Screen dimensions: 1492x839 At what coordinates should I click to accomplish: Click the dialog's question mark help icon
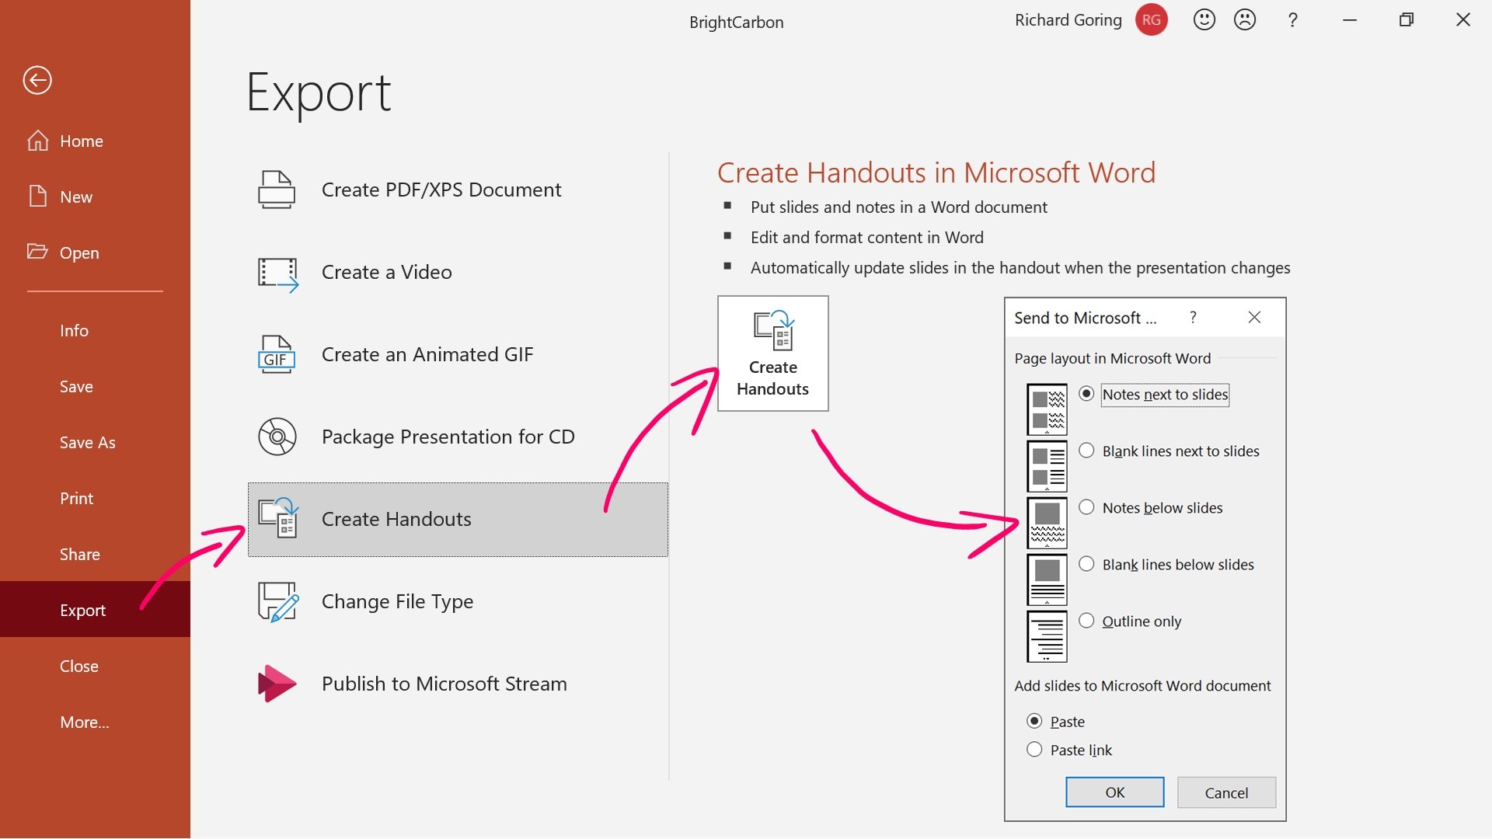tap(1193, 317)
